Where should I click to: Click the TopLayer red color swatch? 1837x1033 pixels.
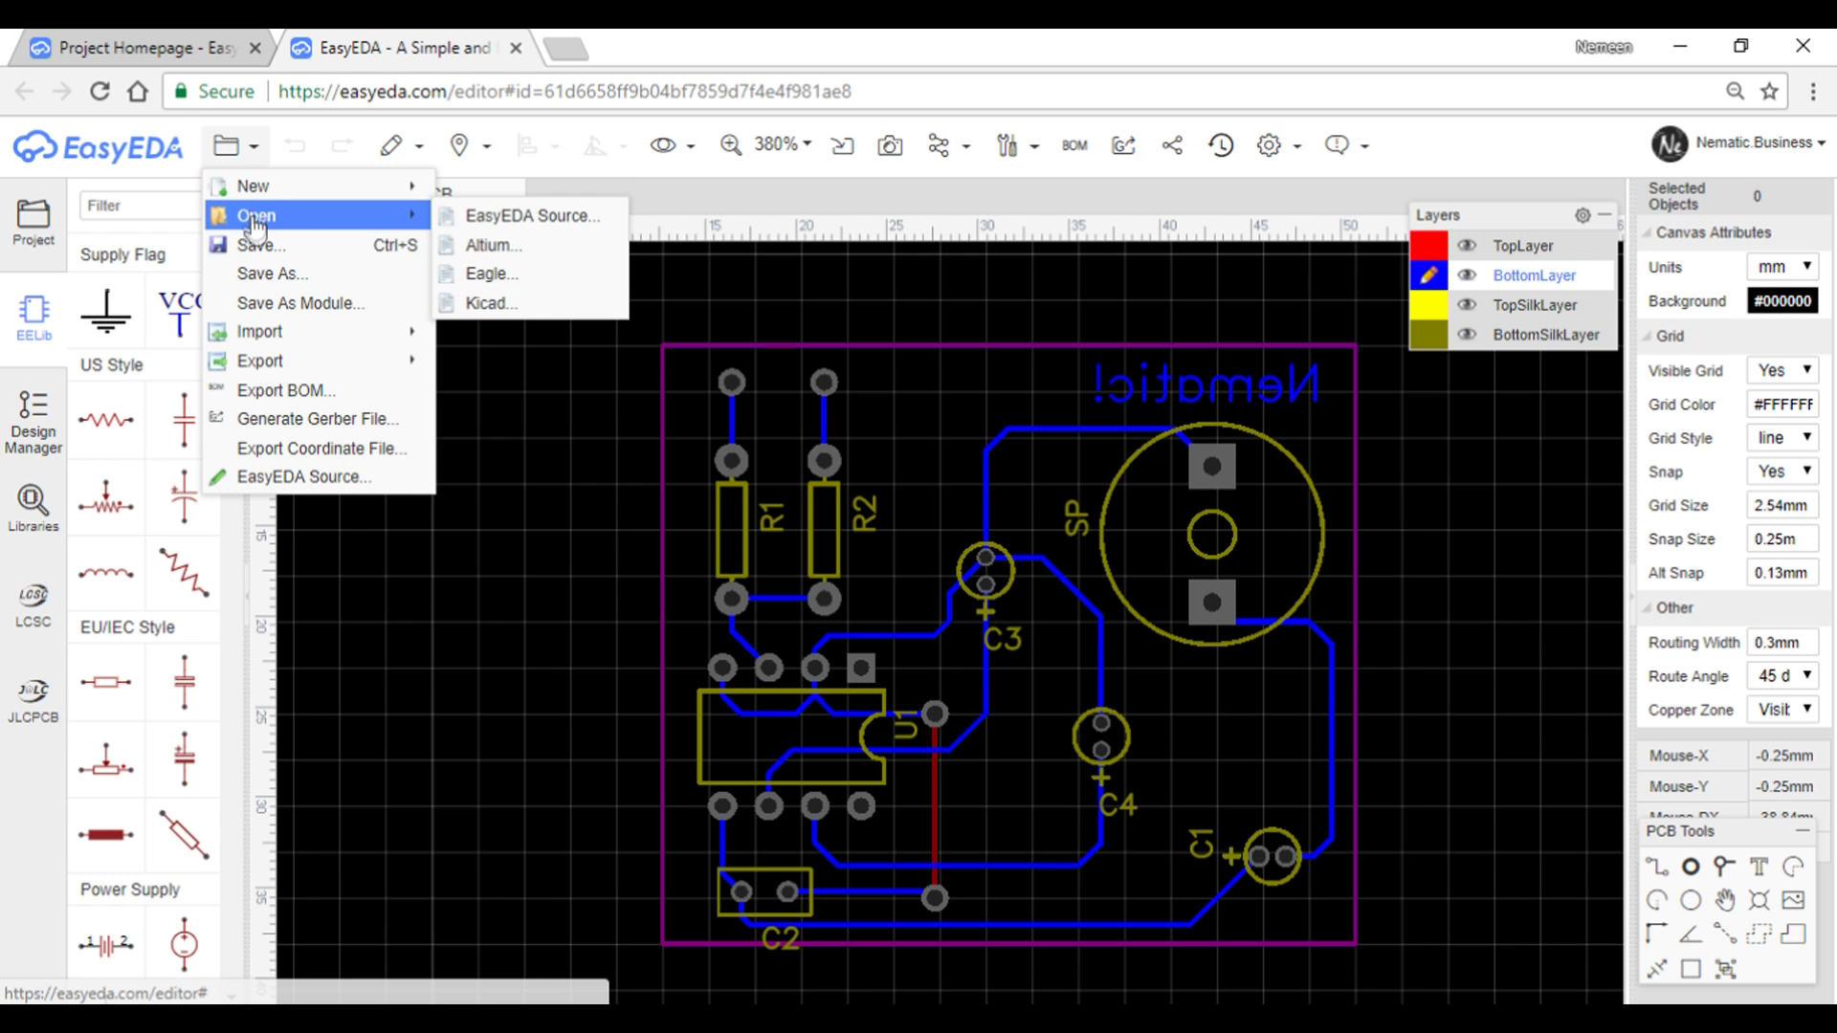tap(1428, 246)
